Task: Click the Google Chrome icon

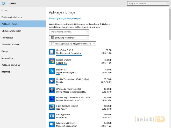Action: click(x=52, y=61)
